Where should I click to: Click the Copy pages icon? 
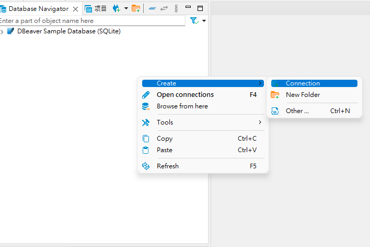pyautogui.click(x=146, y=139)
